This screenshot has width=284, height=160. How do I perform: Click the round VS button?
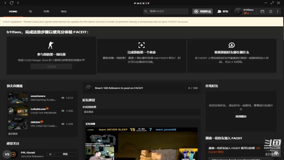(7, 154)
